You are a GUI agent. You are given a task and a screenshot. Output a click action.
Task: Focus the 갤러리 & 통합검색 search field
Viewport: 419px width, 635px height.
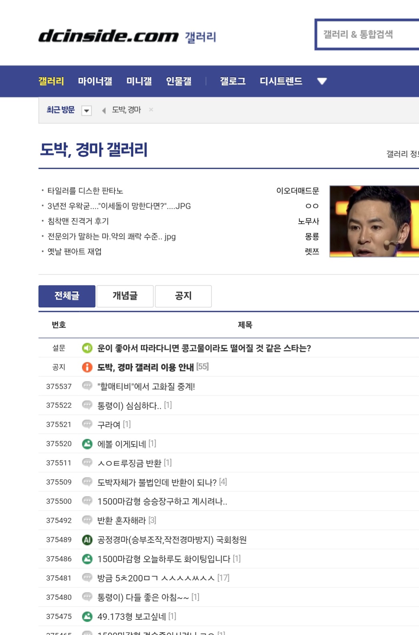(x=366, y=34)
